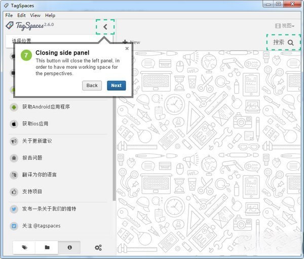Viewport: 304px width, 259px height.
Task: Click the New file button
Action: pos(131,42)
